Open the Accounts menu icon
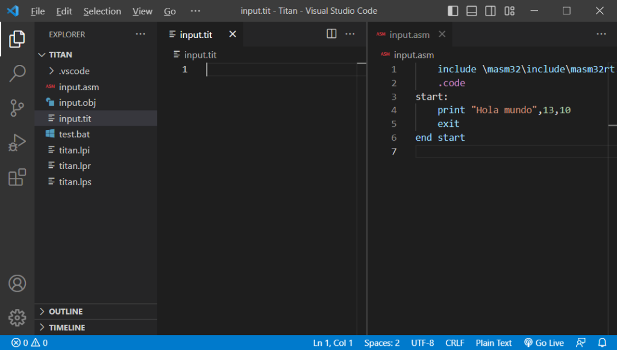Screen dimensions: 617x350 [17, 283]
